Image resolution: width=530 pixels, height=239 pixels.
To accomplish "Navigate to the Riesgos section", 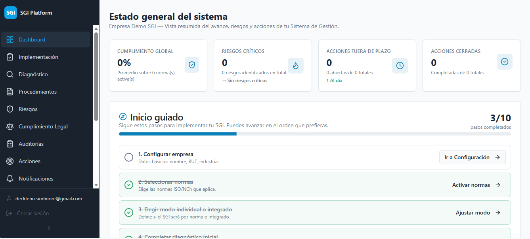I will (x=46, y=109).
